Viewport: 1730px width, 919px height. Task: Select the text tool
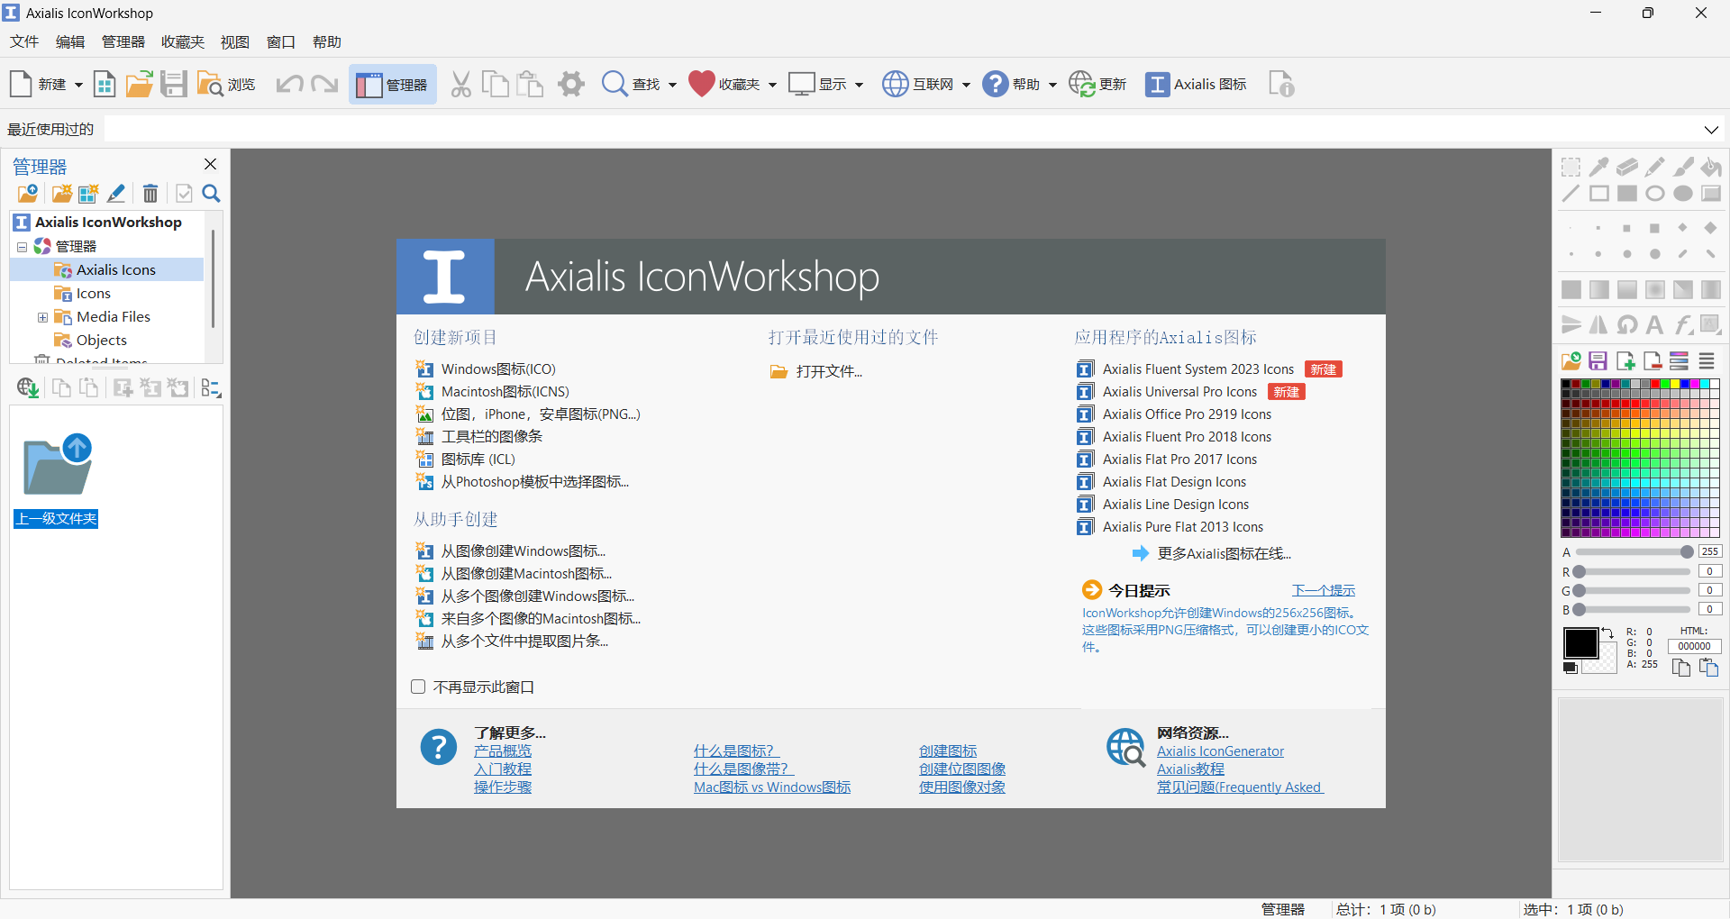click(x=1654, y=324)
